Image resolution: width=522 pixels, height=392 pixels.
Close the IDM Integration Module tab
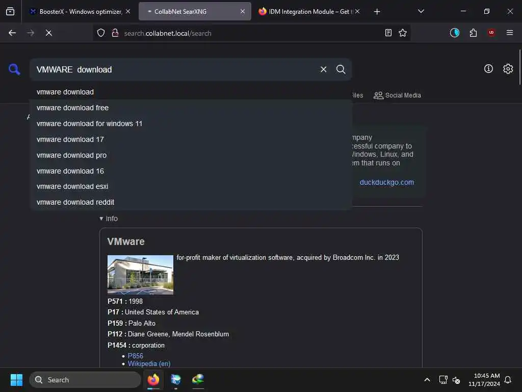click(357, 11)
